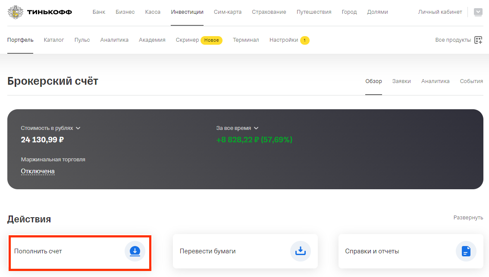Click the Справки и отчеты document icon

466,251
